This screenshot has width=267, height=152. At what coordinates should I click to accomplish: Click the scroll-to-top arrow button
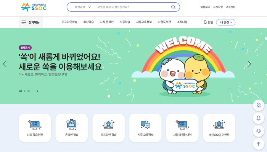259,144
